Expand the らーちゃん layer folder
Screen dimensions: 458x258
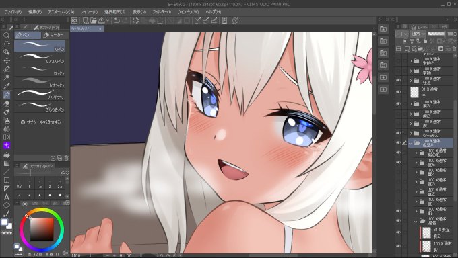tap(411, 133)
